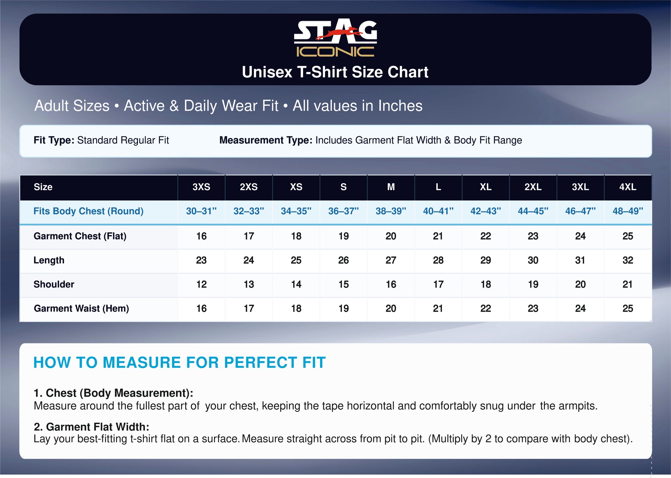Click the Fit Type label

(54, 140)
